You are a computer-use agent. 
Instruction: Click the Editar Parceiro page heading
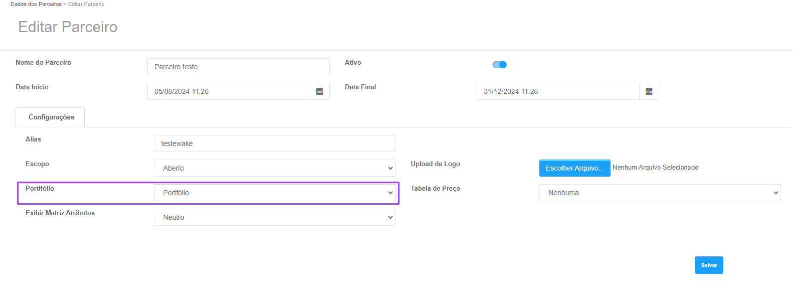[68, 27]
